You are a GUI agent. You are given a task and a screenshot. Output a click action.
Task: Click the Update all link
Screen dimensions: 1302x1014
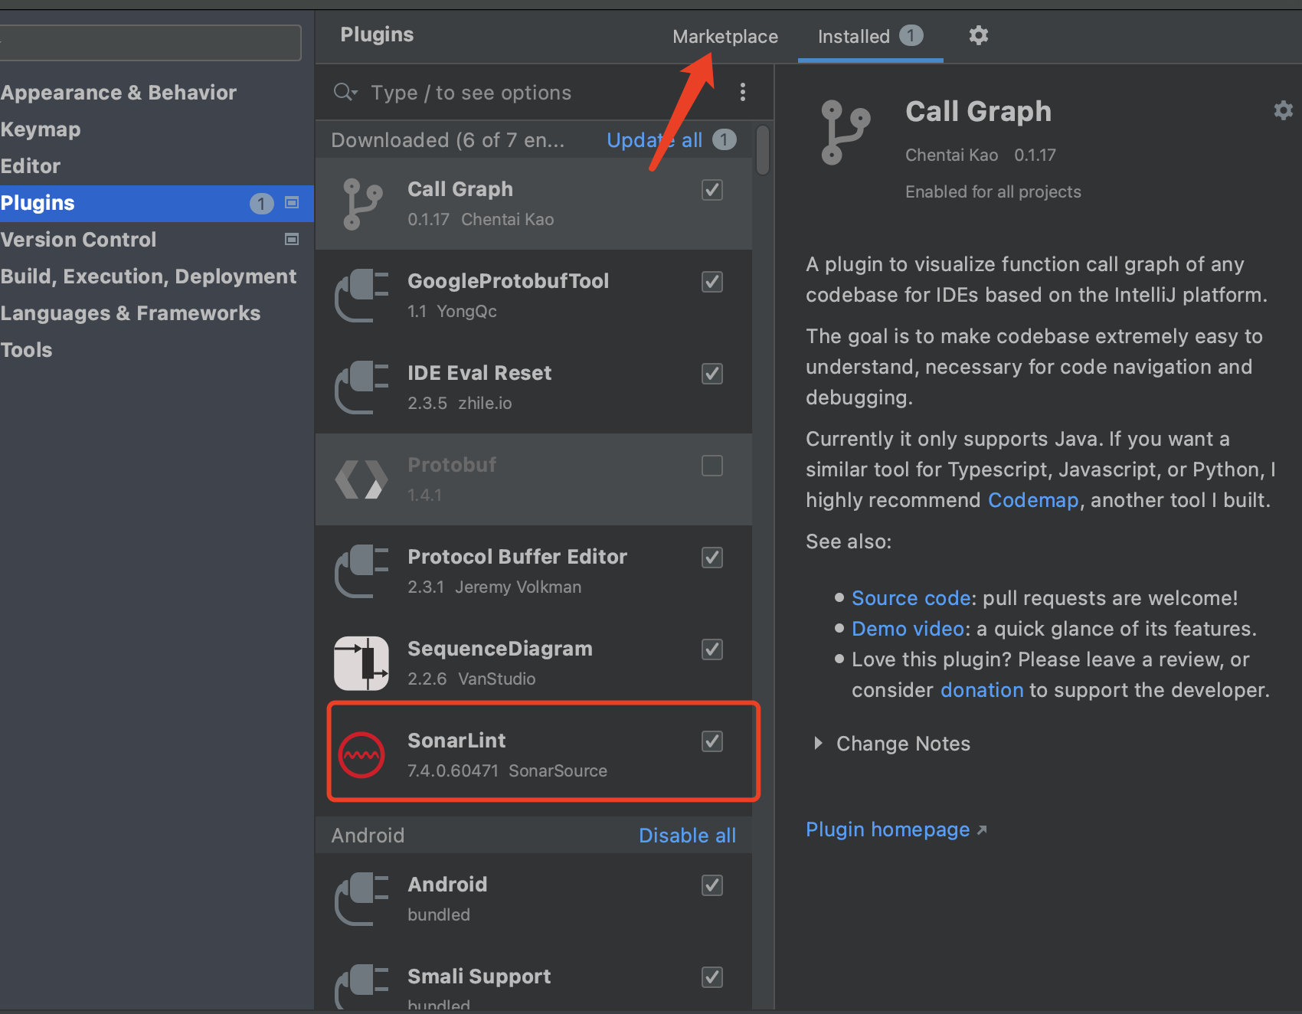coord(655,140)
